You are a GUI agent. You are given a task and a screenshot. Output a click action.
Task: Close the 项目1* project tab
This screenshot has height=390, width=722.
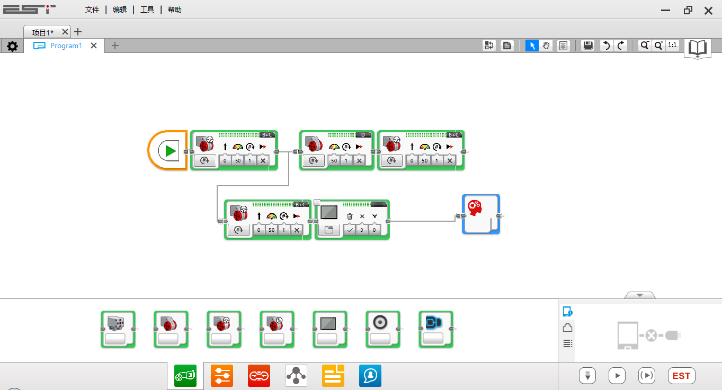click(65, 32)
